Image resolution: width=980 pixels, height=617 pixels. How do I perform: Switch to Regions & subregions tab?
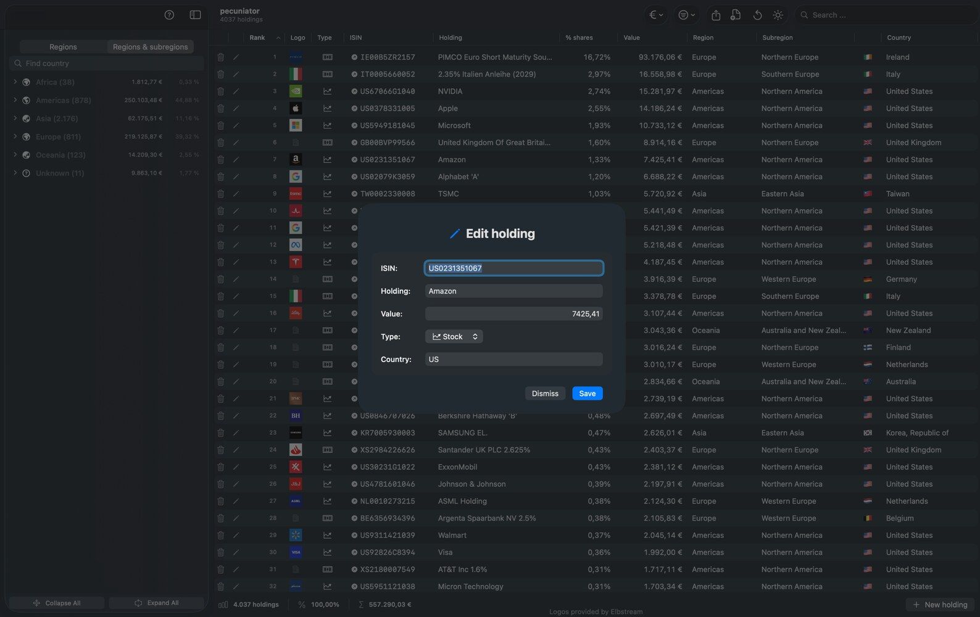(150, 47)
